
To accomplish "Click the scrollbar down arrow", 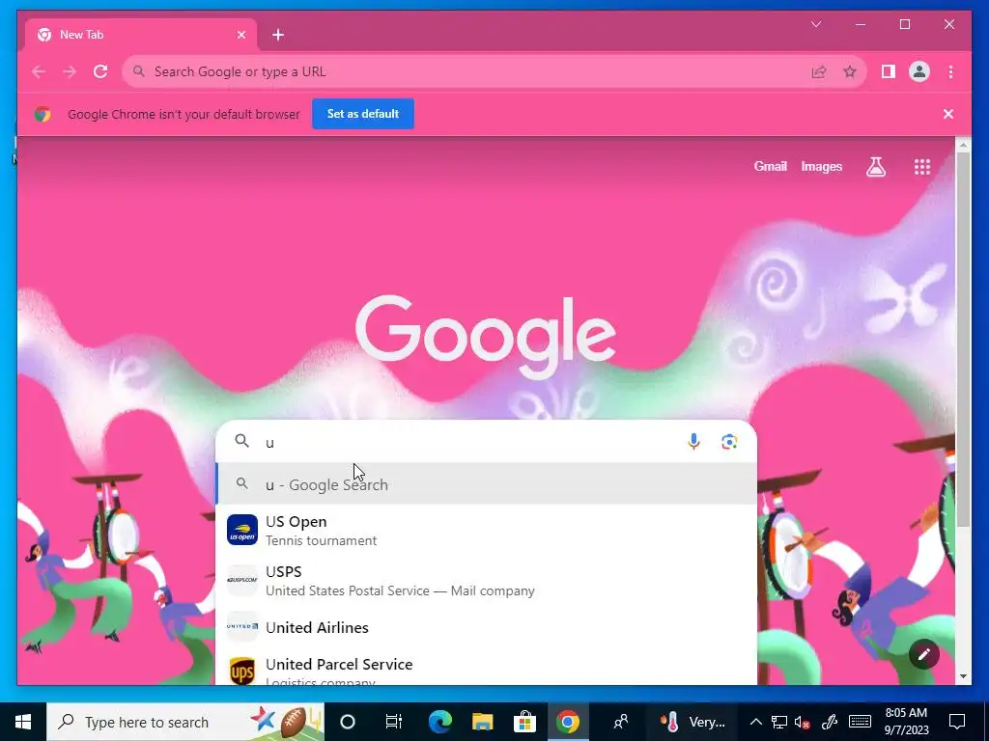I will pos(963,676).
